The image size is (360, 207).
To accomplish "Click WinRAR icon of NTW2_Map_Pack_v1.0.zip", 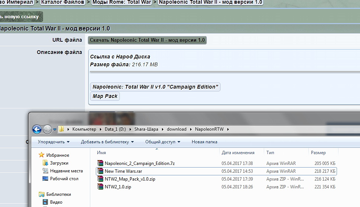I will point(100,179).
